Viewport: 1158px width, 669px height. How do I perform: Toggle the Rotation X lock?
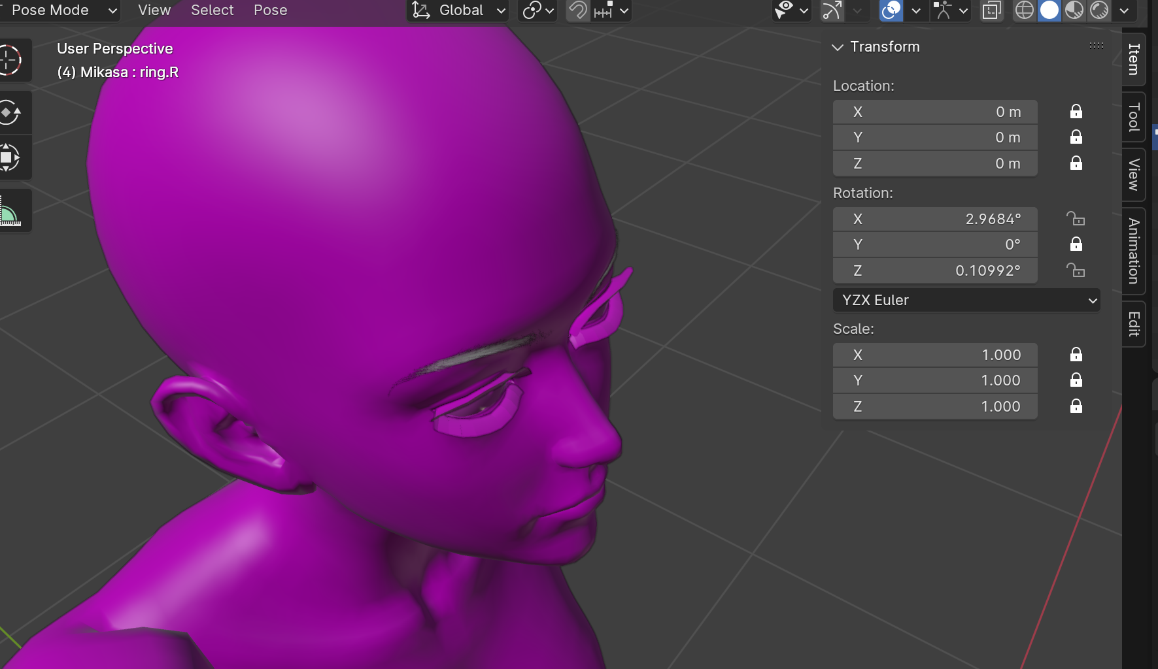[1076, 219]
